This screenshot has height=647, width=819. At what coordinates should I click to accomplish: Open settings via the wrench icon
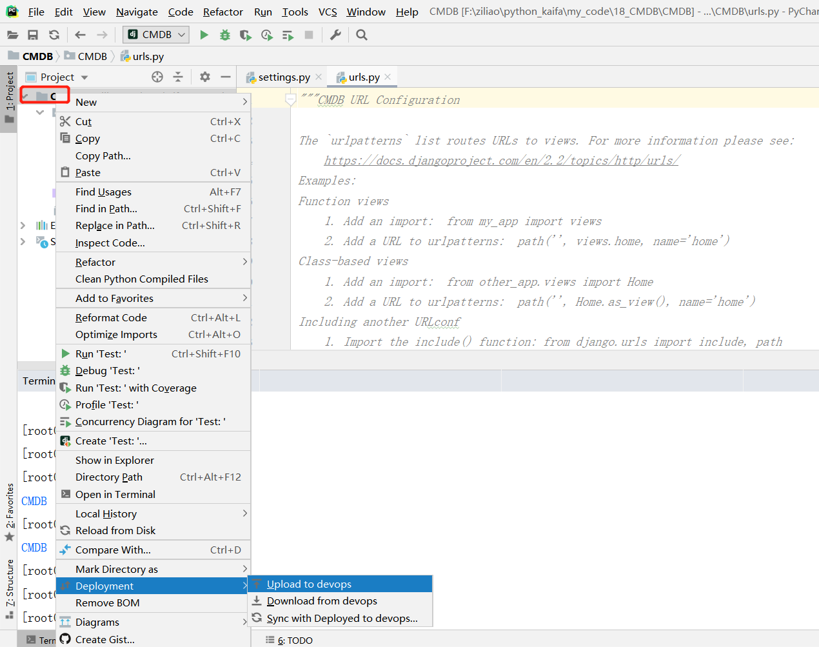point(335,35)
